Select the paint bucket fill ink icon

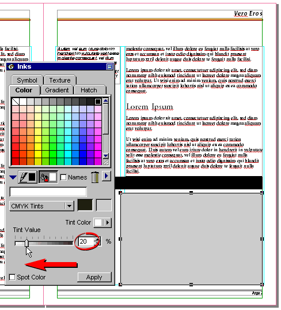tap(48, 177)
